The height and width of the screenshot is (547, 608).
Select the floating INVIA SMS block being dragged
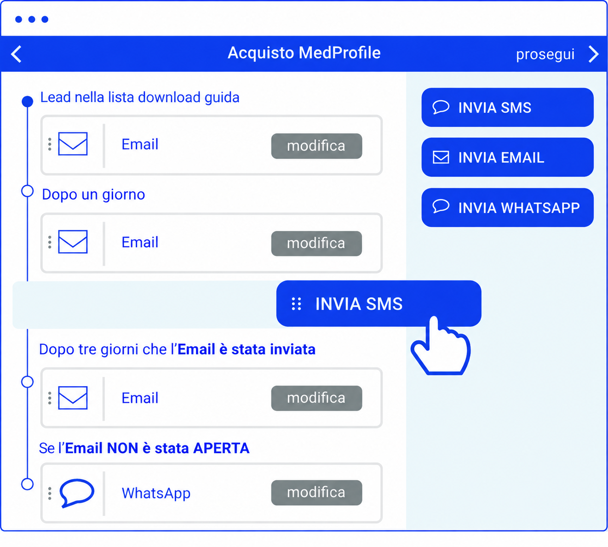coord(379,303)
